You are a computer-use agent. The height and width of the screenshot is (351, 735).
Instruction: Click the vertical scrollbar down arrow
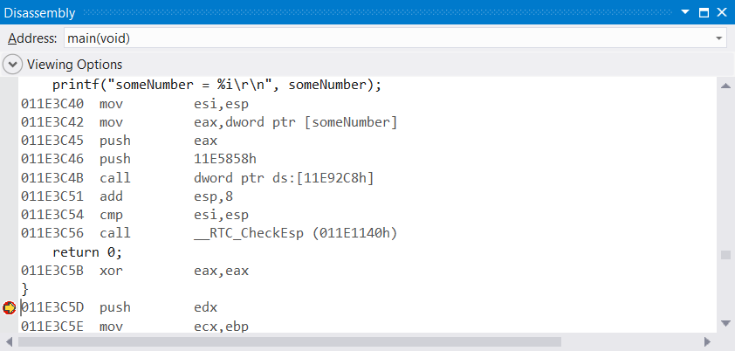click(x=725, y=324)
